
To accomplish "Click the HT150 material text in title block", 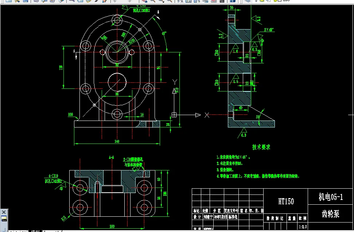I will [x=286, y=201].
